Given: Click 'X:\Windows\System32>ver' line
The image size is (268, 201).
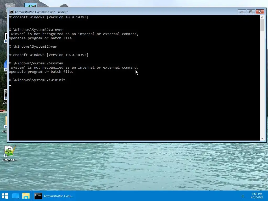Looking at the screenshot, I should pyautogui.click(x=33, y=47).
